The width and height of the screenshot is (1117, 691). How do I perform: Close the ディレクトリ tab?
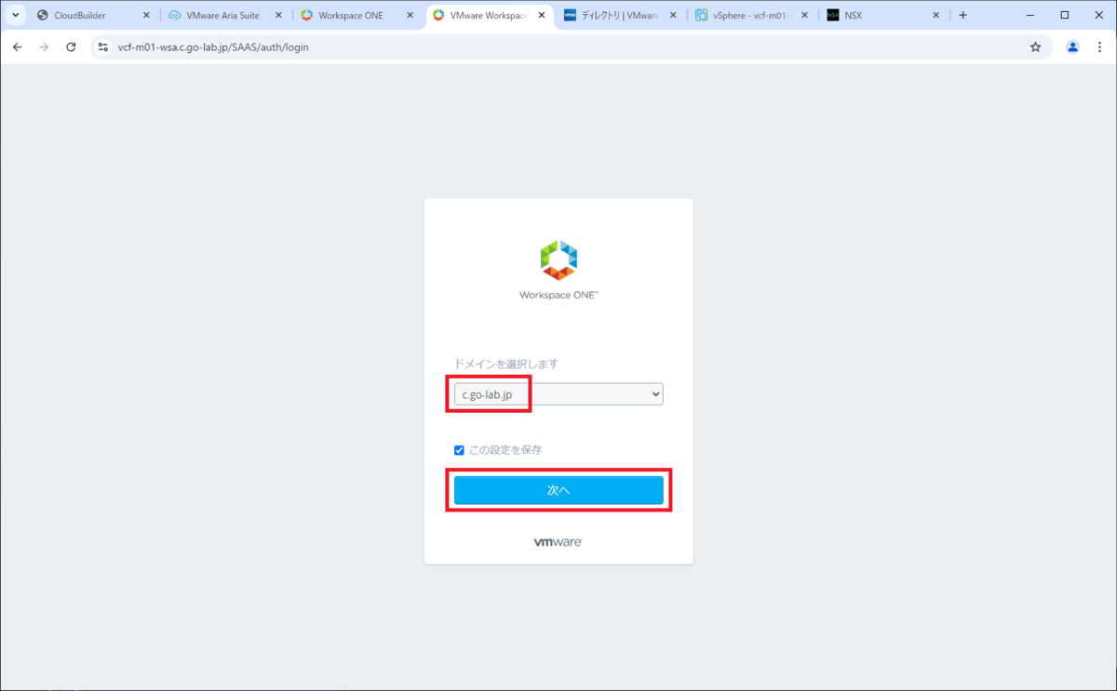[x=674, y=16]
